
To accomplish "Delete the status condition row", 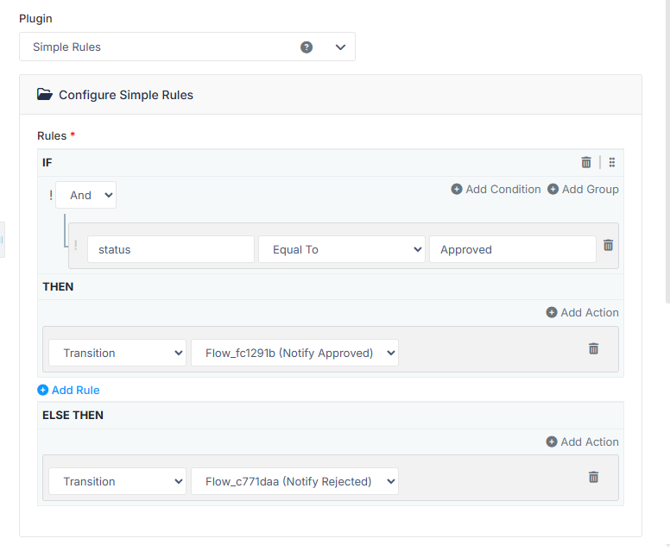I will coord(608,245).
